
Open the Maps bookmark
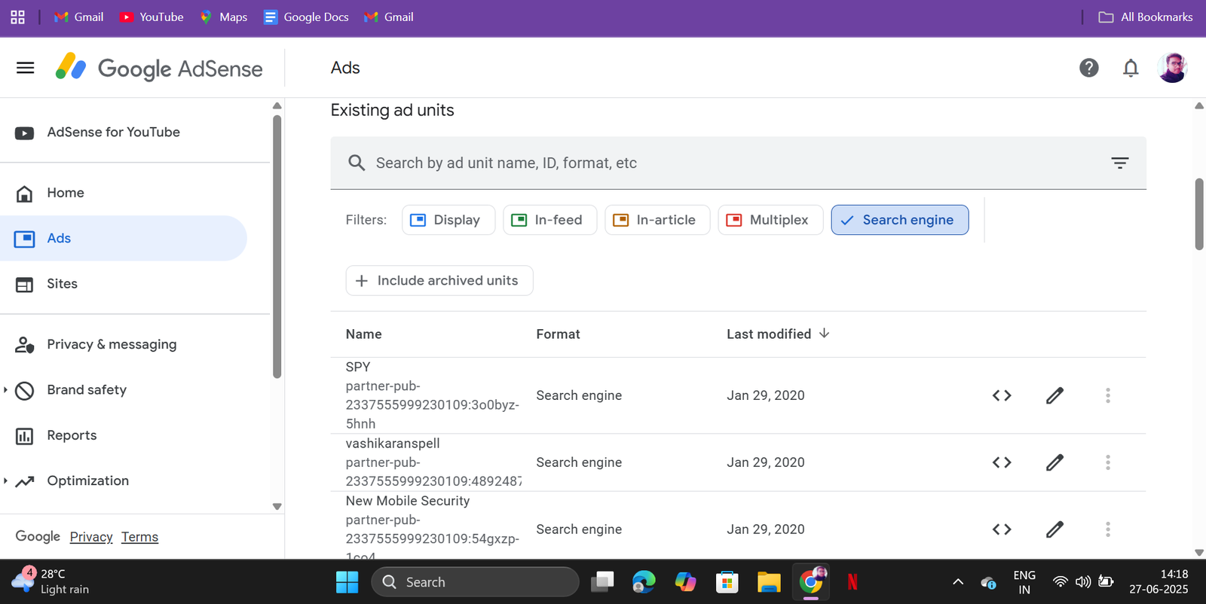[x=224, y=17]
